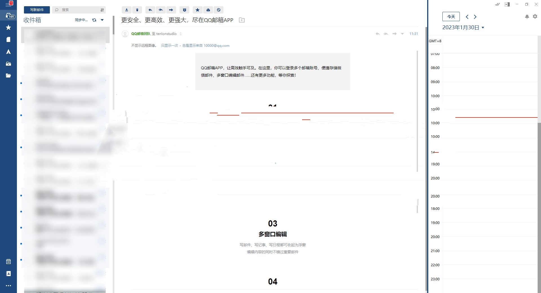Reply to all using the toolbar double-arrow
The height and width of the screenshot is (293, 541).
[x=161, y=10]
